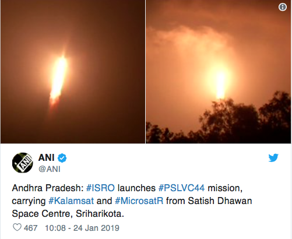
Task: View the right photo with tree silhouettes
Action: point(219,72)
